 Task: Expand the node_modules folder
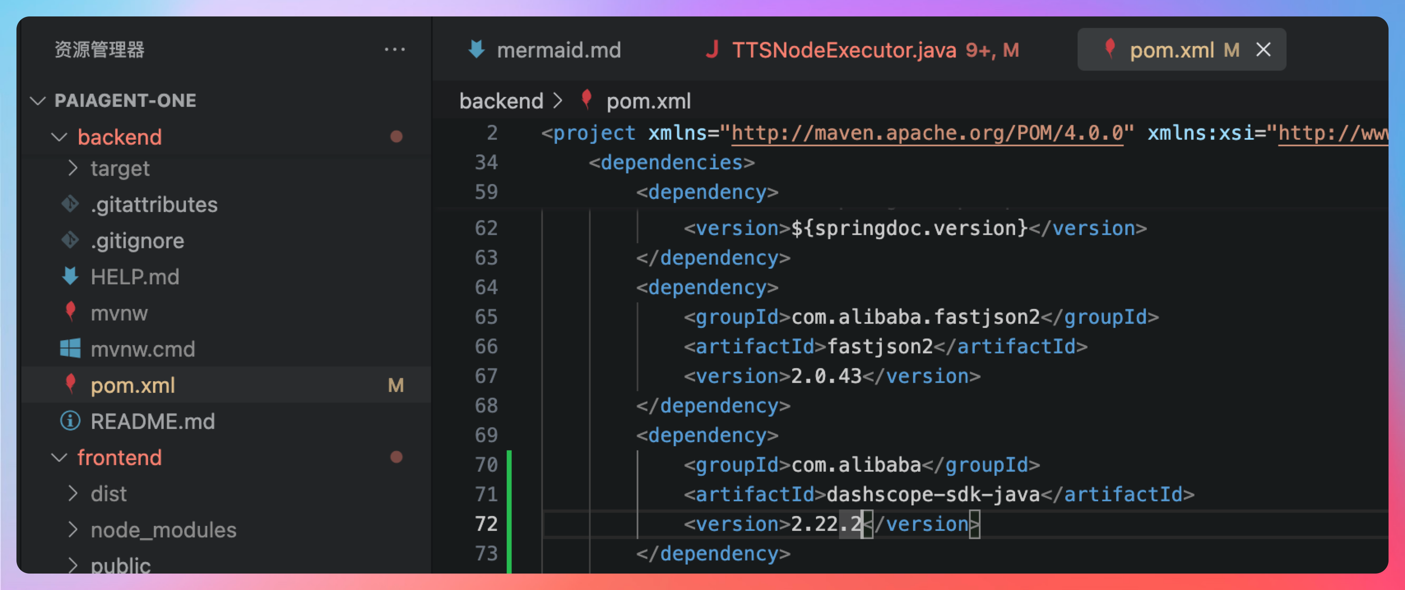tap(72, 530)
